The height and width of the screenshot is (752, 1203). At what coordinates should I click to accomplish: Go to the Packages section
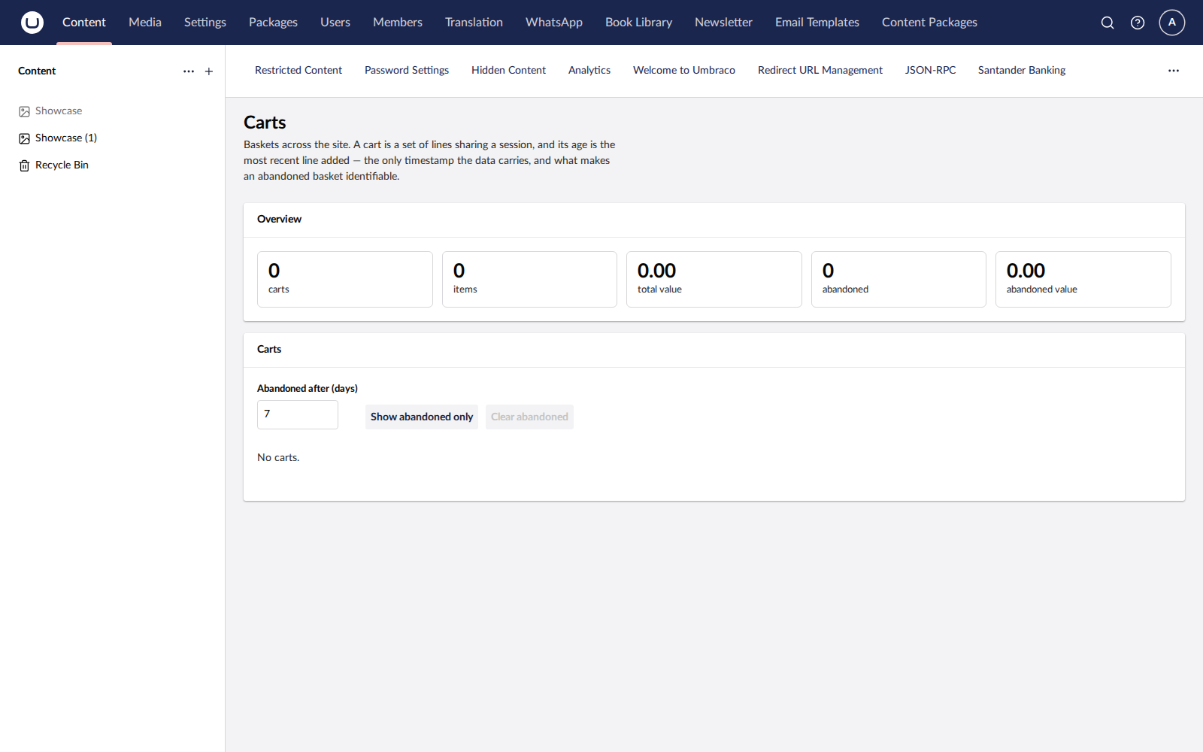273,23
